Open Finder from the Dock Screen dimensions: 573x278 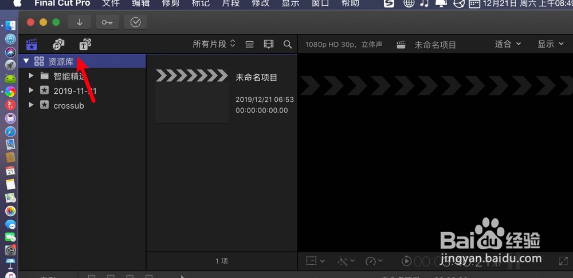coord(10,26)
